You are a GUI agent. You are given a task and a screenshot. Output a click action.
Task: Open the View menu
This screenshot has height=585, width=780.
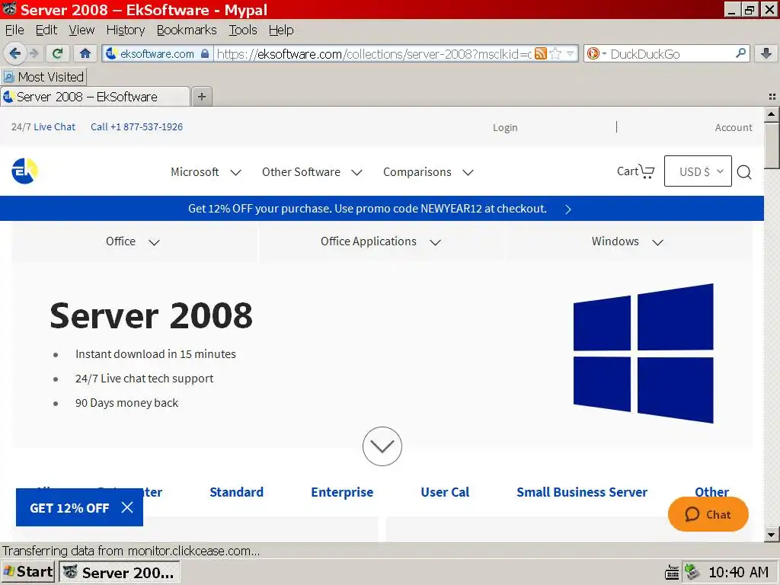82,30
